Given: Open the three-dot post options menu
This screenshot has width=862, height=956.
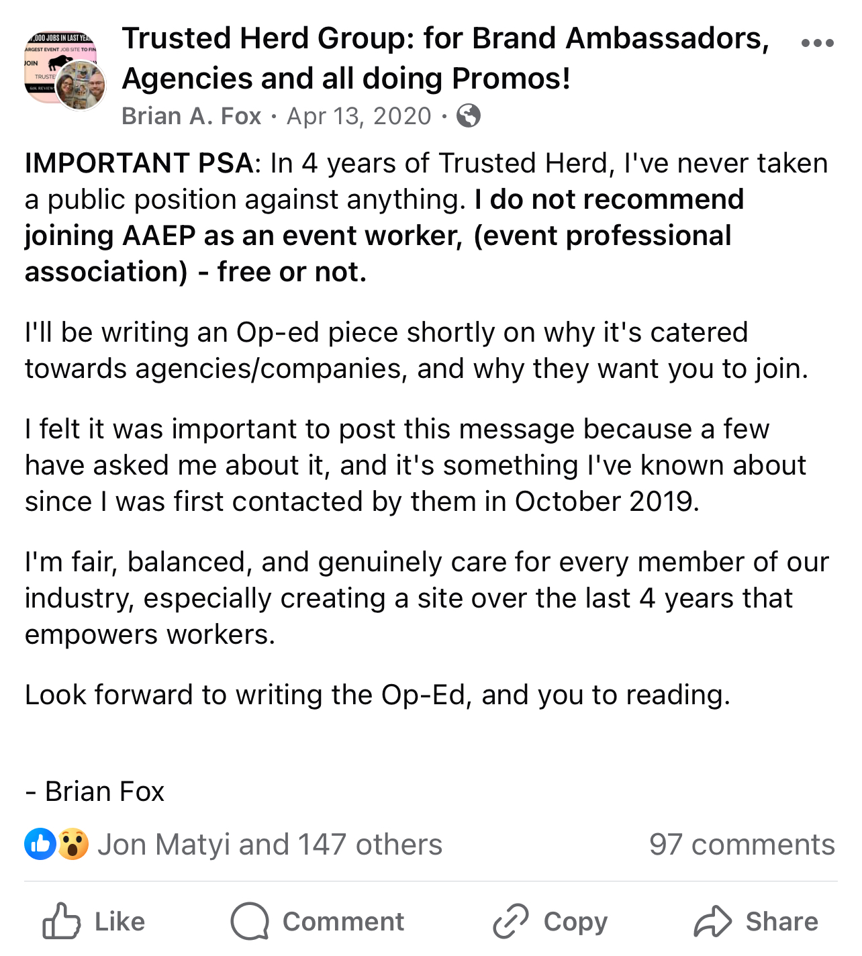Looking at the screenshot, I should (817, 44).
